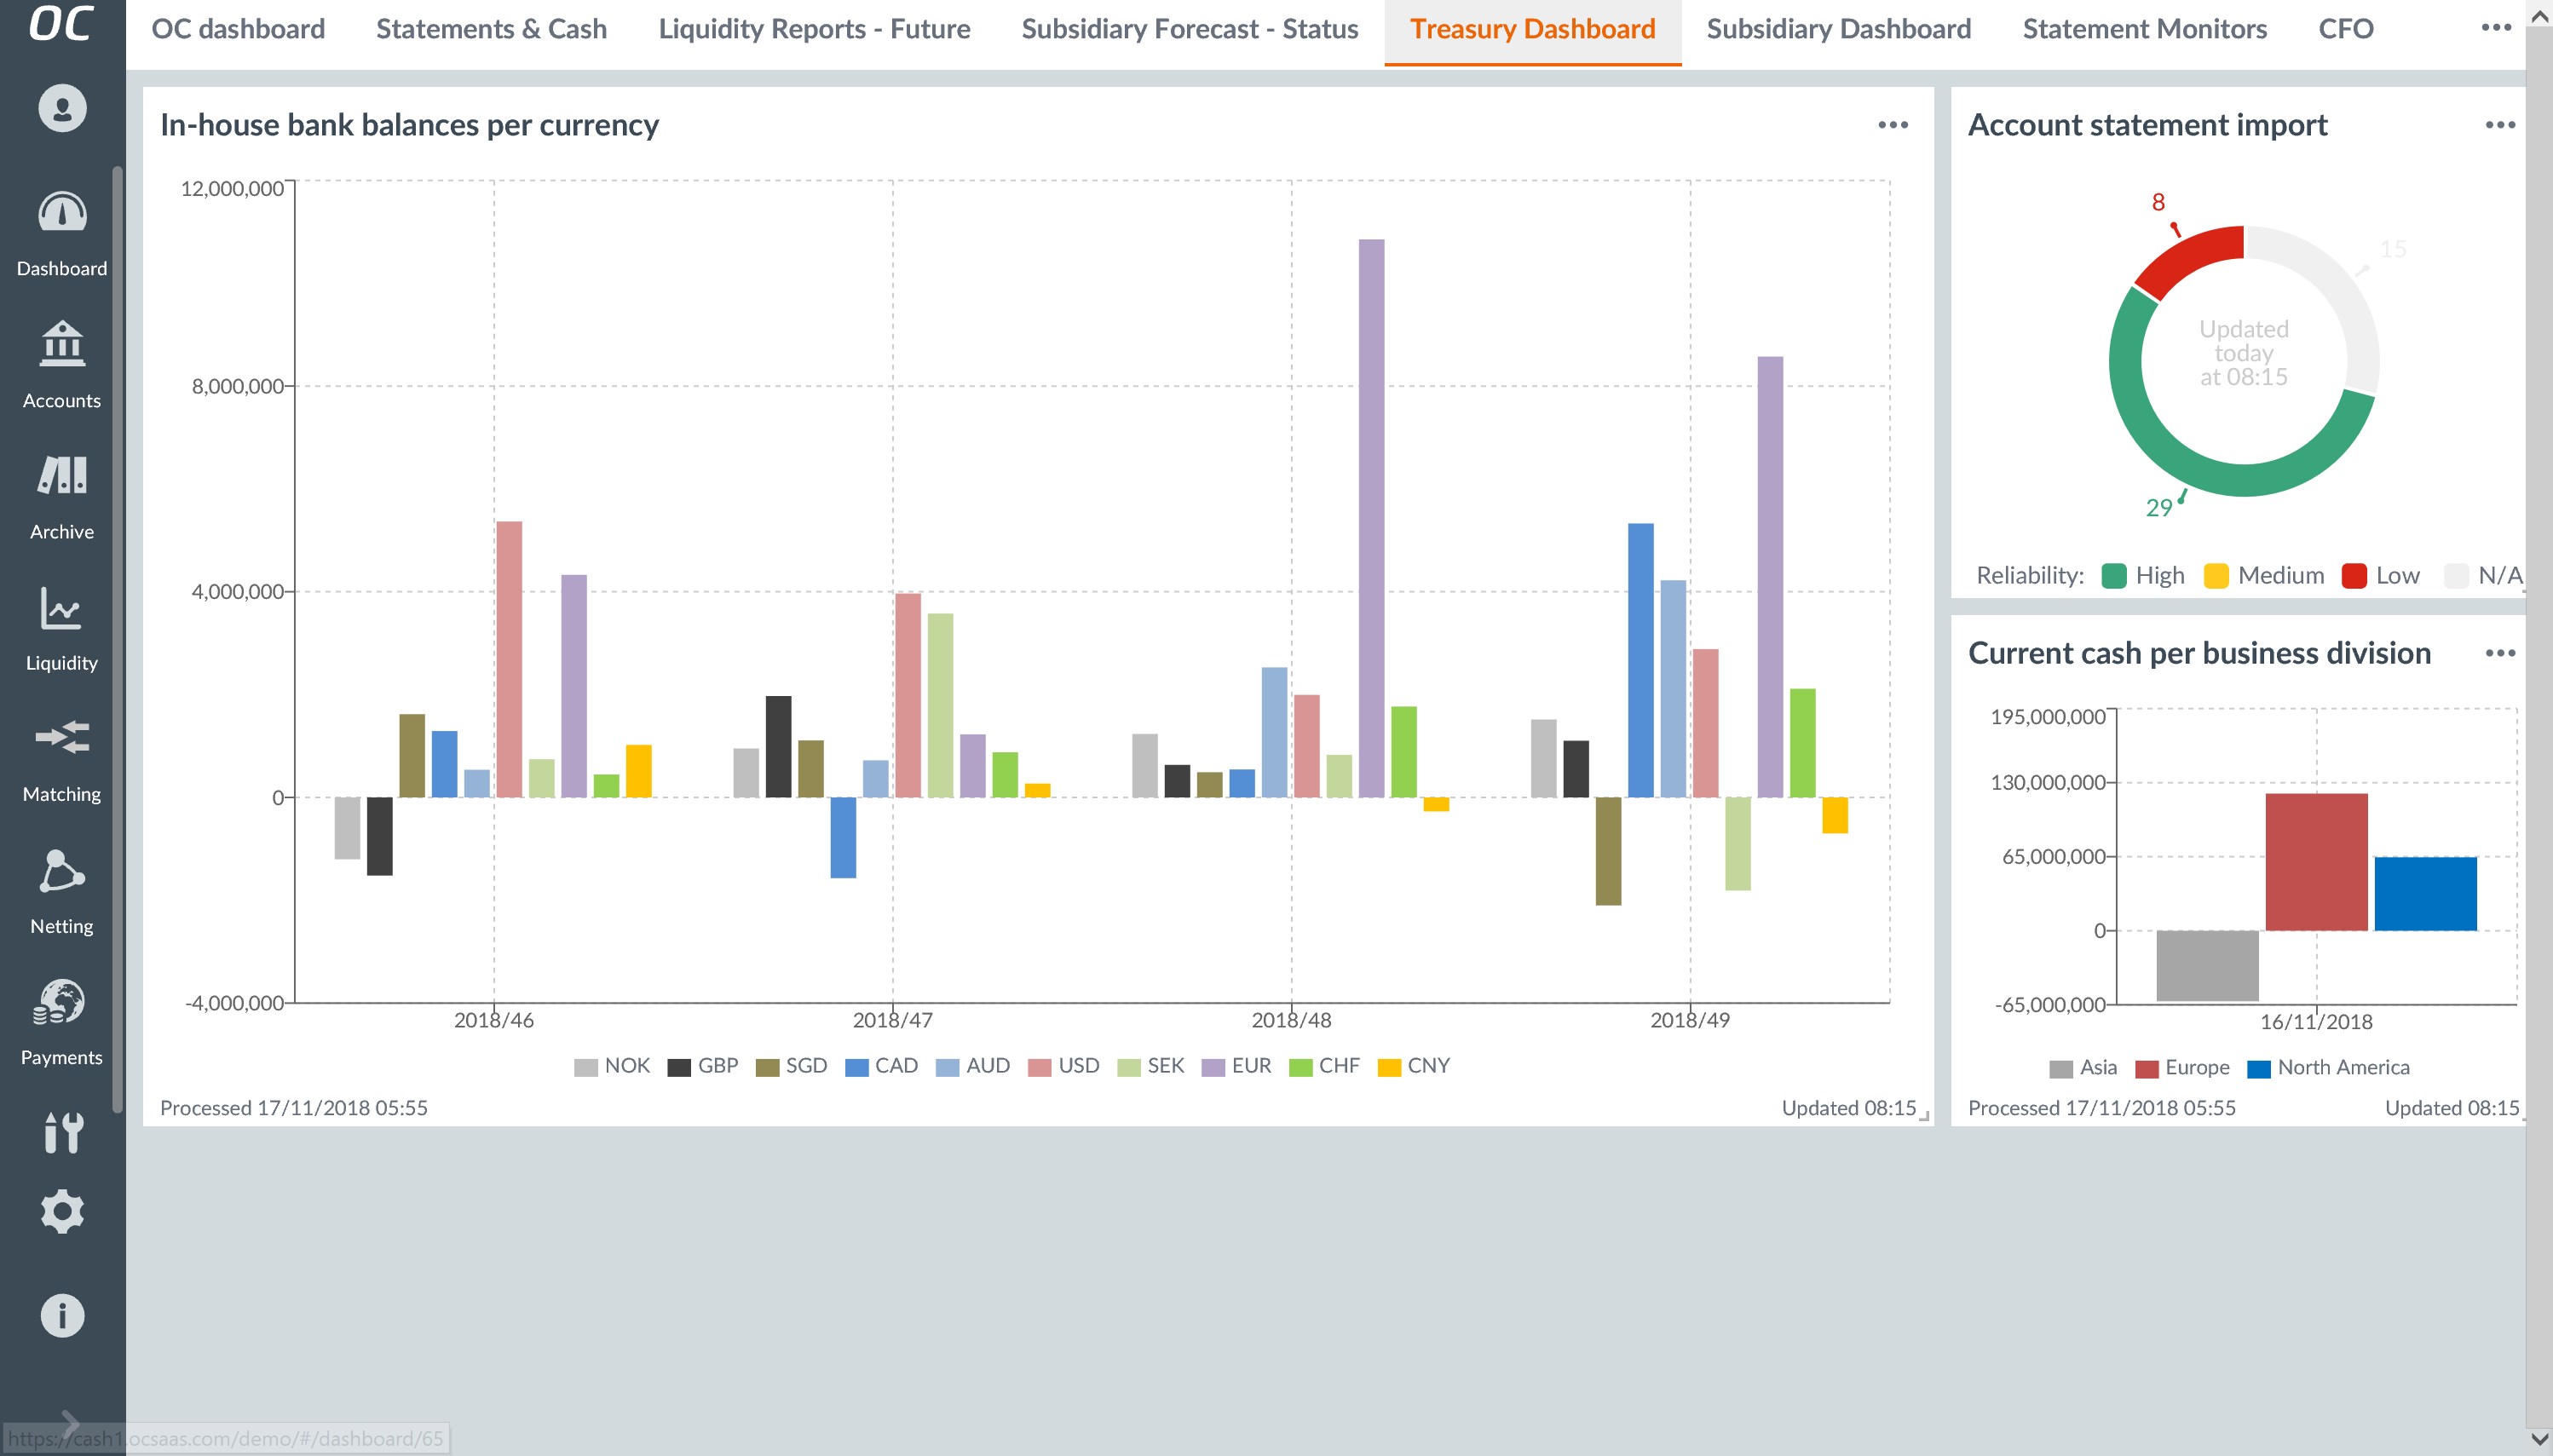Toggle the USD series in chart legend
The image size is (2553, 1456).
tap(1064, 1066)
